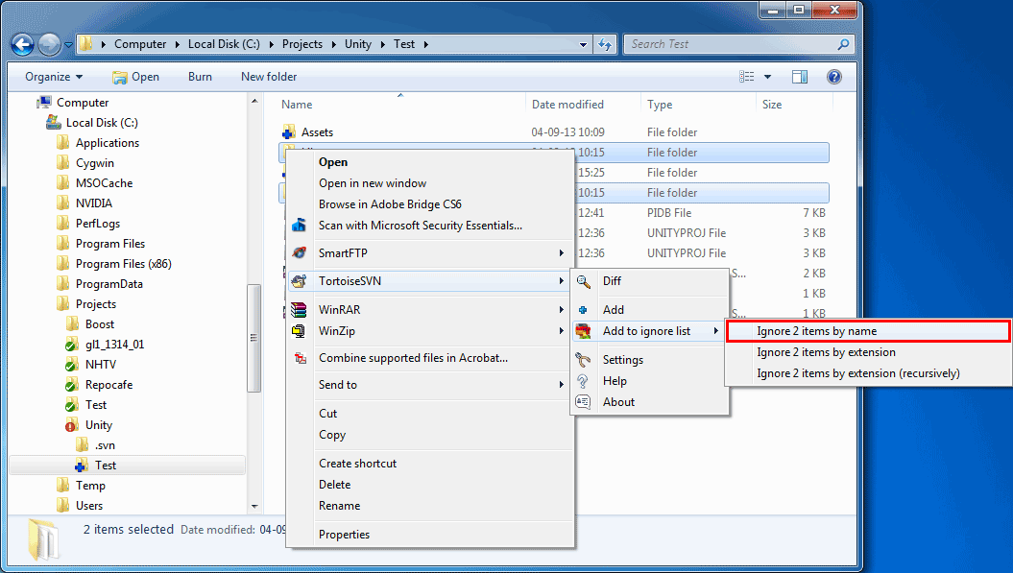Select Local Disk (C:) breadcrumb segment
The height and width of the screenshot is (573, 1013).
pos(224,44)
